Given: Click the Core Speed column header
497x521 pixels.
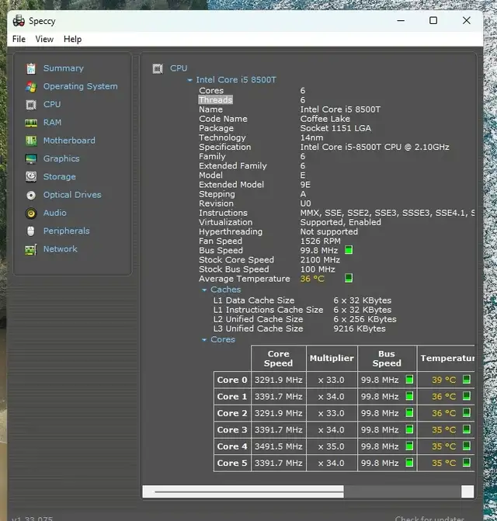Looking at the screenshot, I should [279, 358].
